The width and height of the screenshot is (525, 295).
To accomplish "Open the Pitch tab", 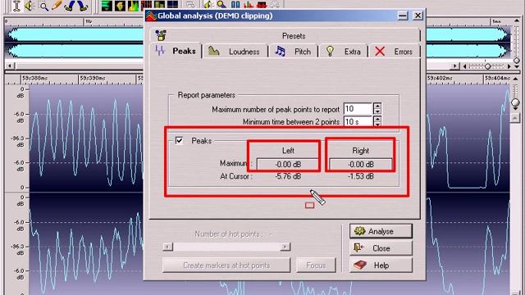I will coord(294,52).
